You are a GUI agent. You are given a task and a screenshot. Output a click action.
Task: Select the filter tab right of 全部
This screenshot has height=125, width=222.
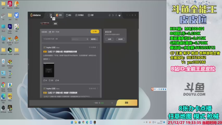(x=53, y=32)
